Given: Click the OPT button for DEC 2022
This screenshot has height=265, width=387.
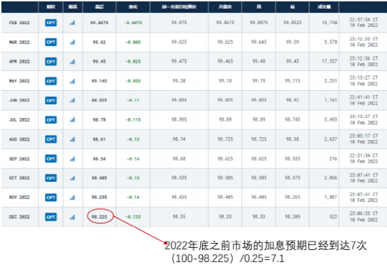Looking at the screenshot, I should 51,217.
